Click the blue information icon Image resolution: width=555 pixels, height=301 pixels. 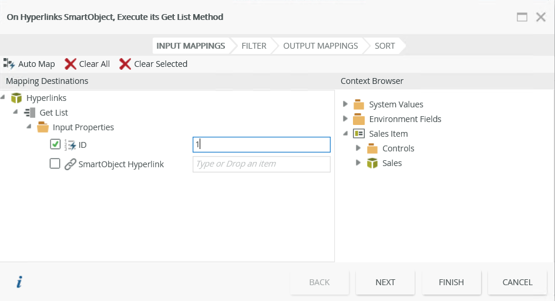coord(19,282)
